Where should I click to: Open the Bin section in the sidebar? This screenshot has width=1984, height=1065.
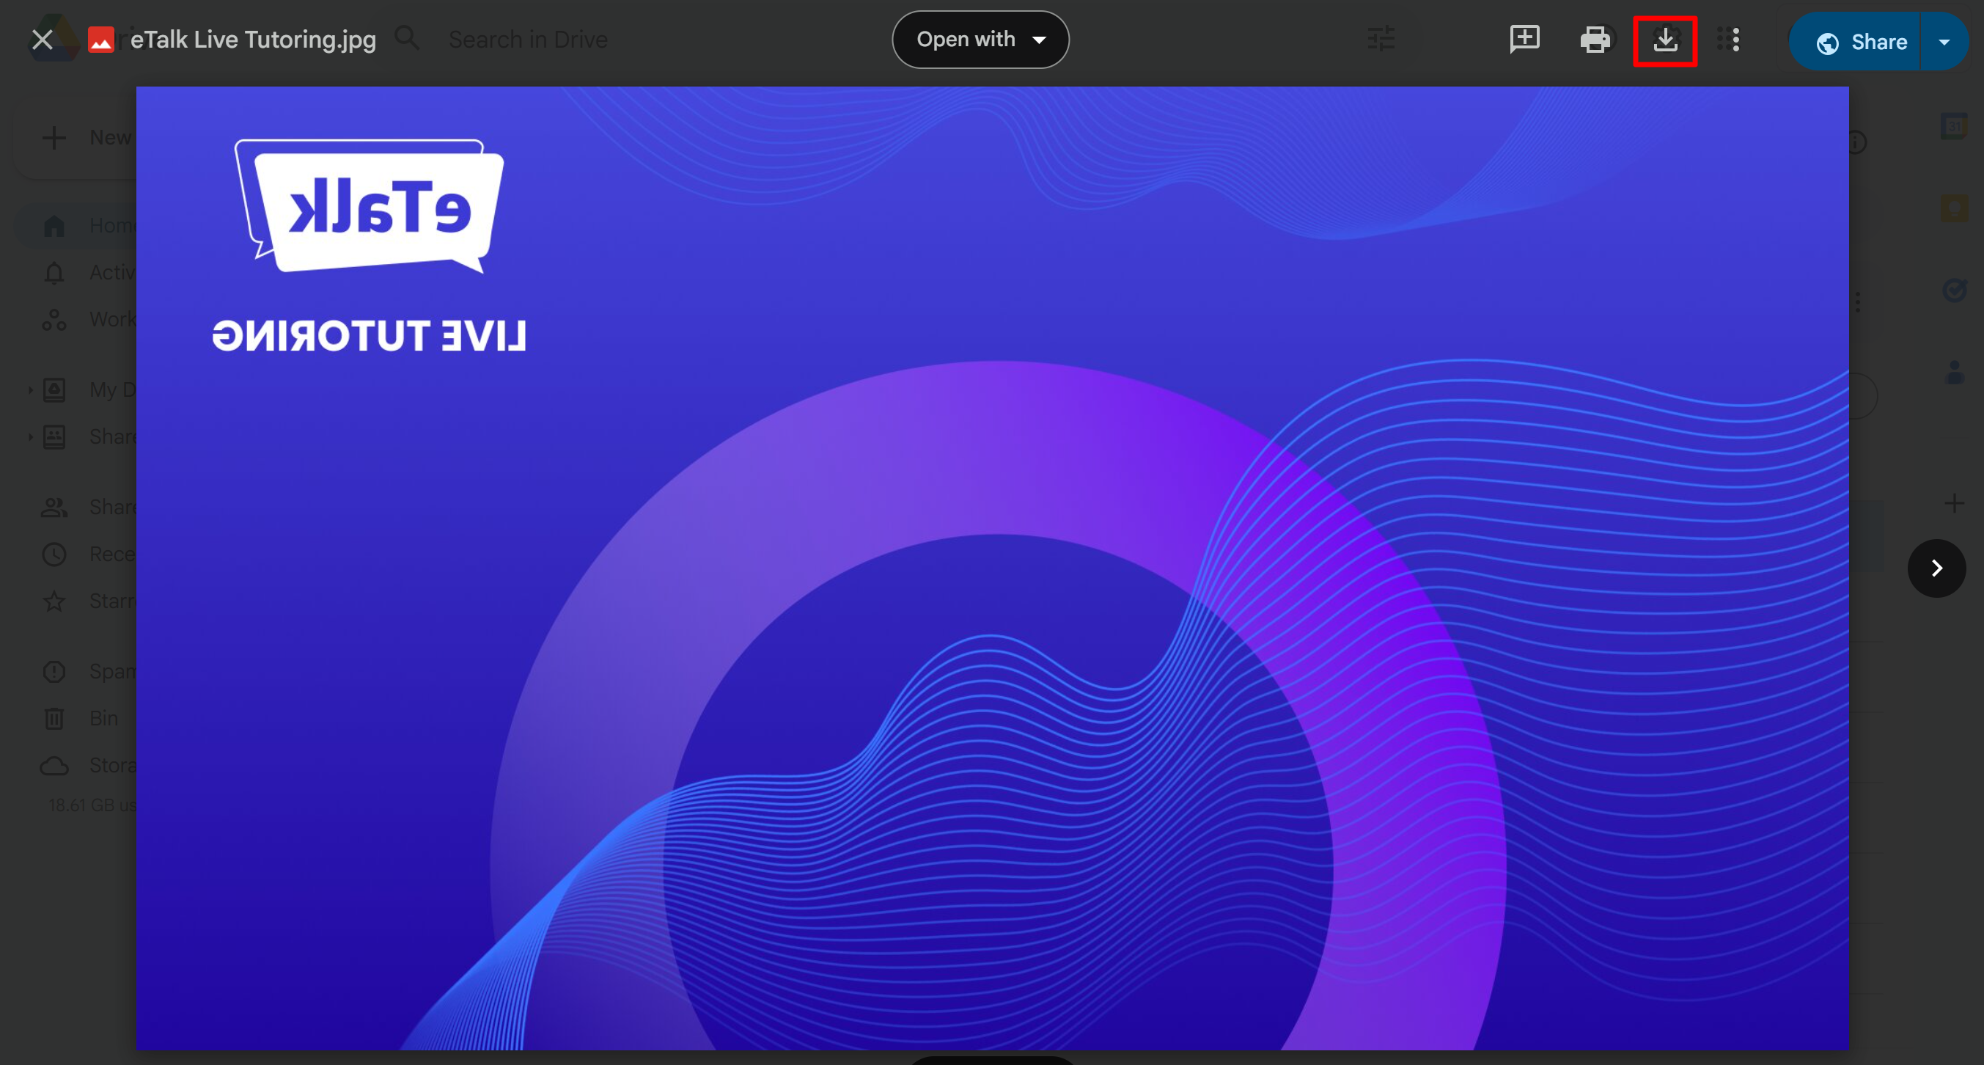pos(85,718)
